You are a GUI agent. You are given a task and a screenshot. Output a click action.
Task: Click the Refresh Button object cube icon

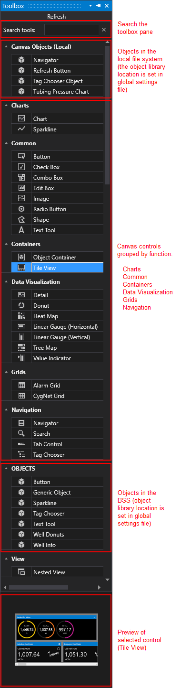coord(21,71)
